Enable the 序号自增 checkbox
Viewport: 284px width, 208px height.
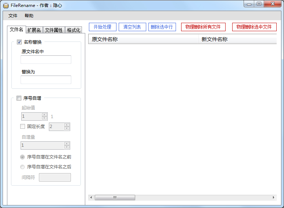(19, 98)
